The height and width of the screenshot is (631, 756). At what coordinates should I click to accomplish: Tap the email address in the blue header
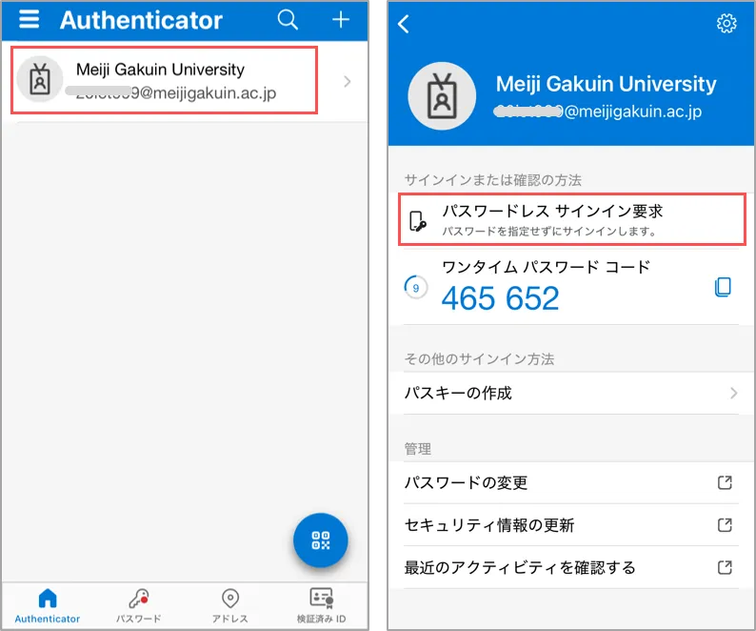point(598,112)
